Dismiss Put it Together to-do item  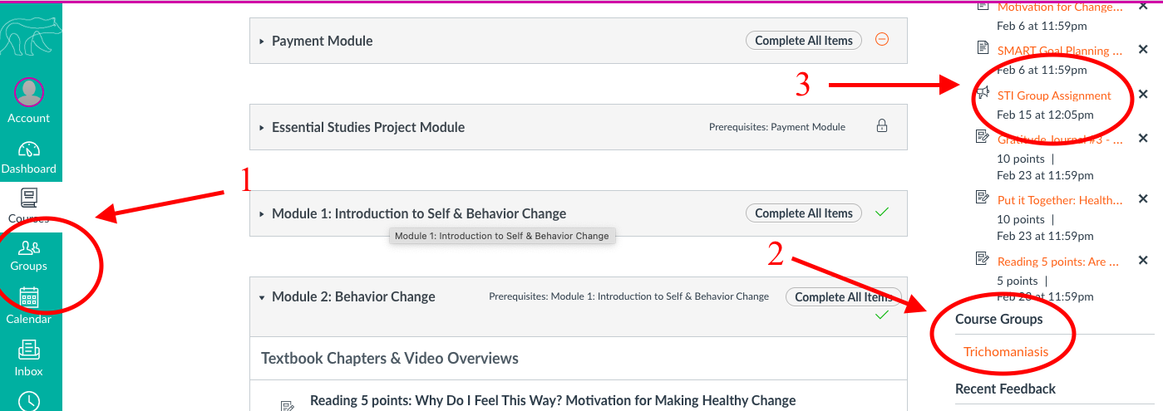point(1142,199)
